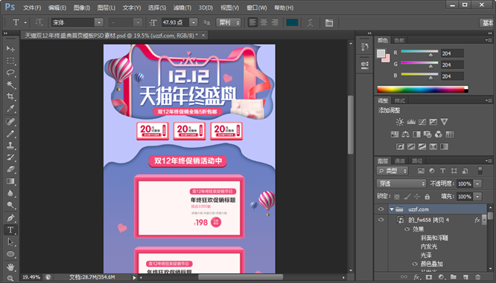Viewport: 496px width, 283px height.
Task: Open anti-aliasing 犀利 dropdown
Action: (x=229, y=22)
